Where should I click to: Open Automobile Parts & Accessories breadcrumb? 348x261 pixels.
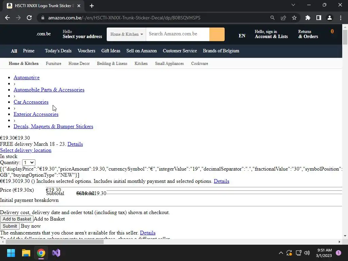(x=49, y=90)
